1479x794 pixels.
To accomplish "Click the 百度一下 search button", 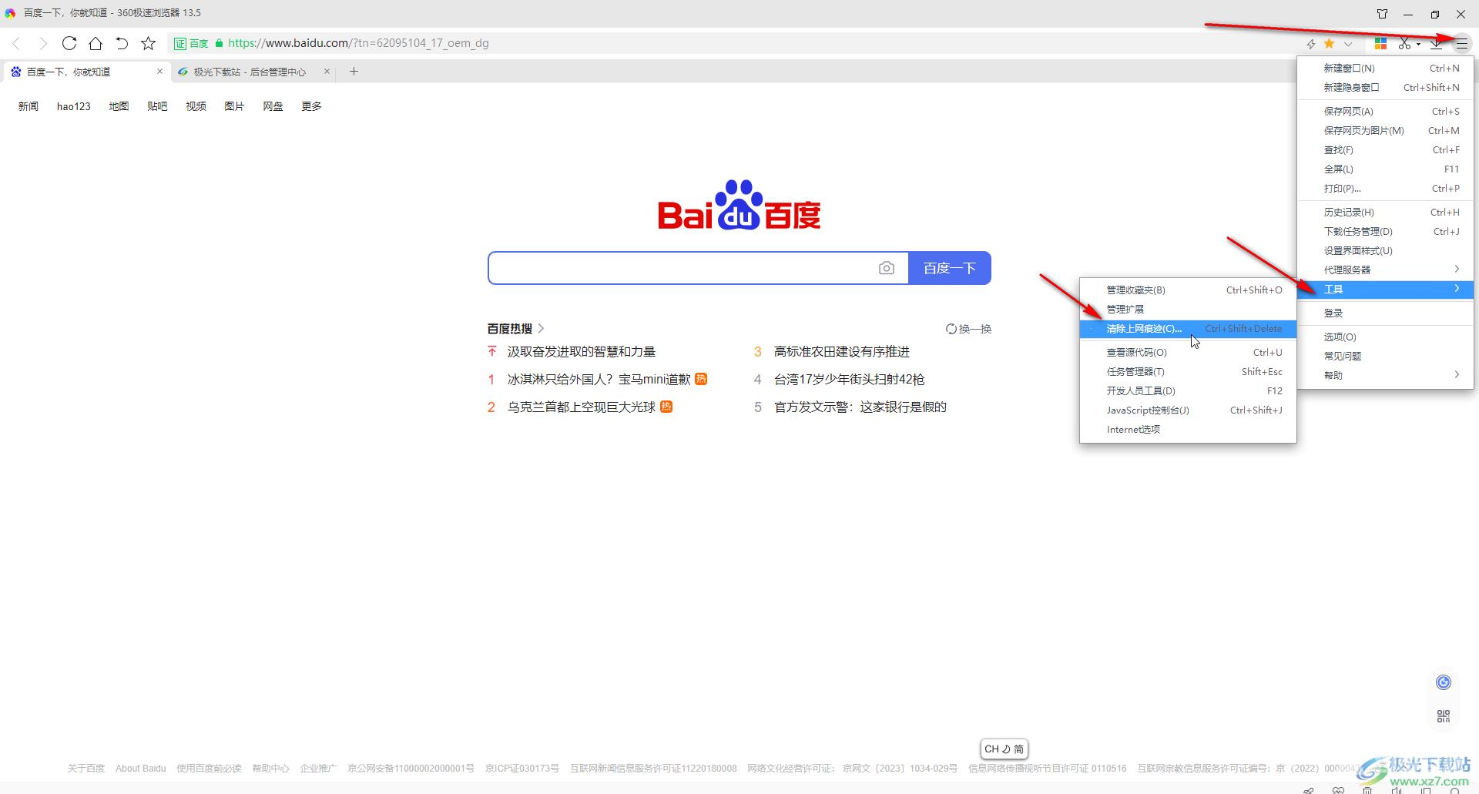I will [950, 268].
